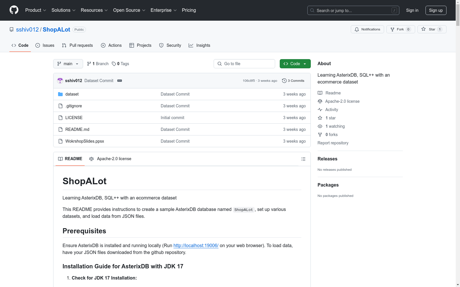Expand the green Code dropdown button
460x287 pixels.
(295, 64)
